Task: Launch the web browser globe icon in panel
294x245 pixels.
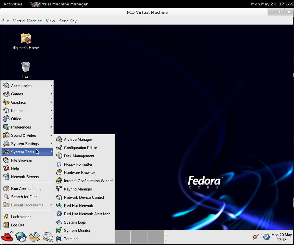Action: point(21,237)
